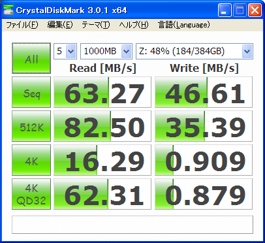Image resolution: width=265 pixels, height=243 pixels.
Task: Click 4K read result 16.29
Action: pos(102,160)
